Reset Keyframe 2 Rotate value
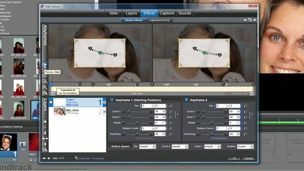Screen dimensions: 304x171 pos(245,123)
